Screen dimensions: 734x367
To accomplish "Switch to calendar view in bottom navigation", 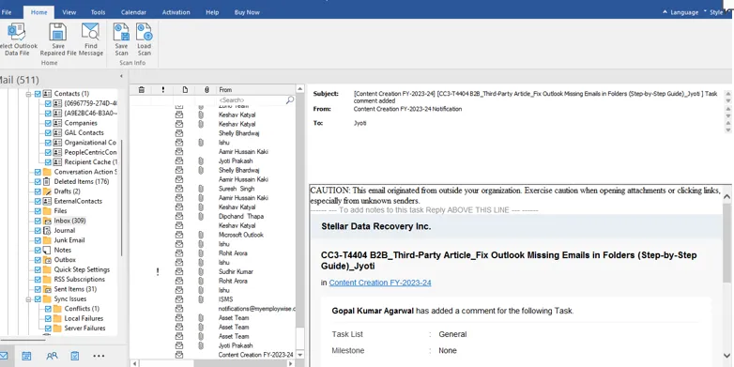I will tap(26, 357).
